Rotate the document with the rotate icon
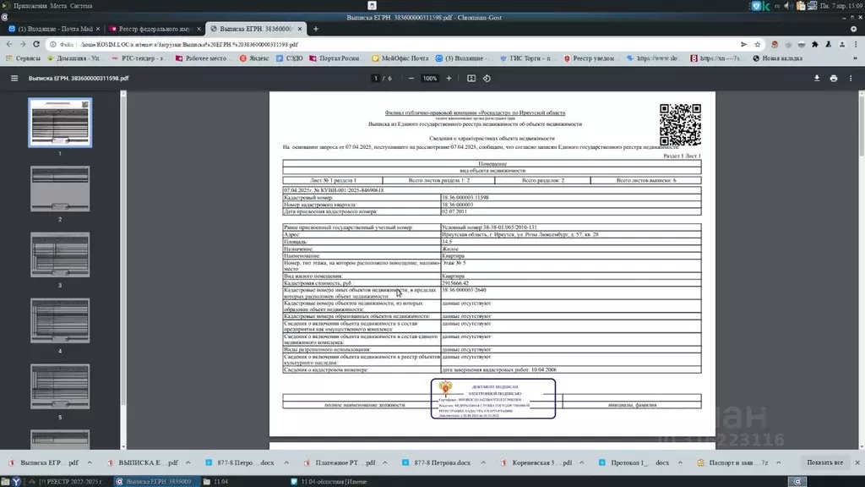865x487 pixels. pyautogui.click(x=490, y=78)
